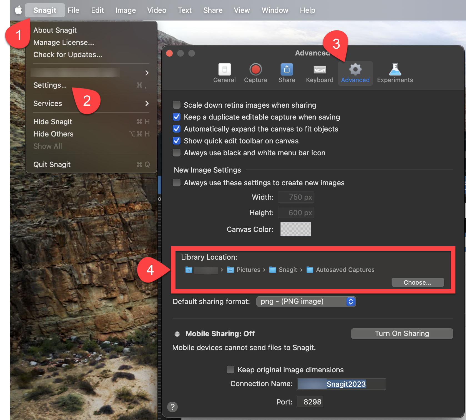This screenshot has height=420, width=466.
Task: Click the Choose... library location button
Action: click(417, 282)
